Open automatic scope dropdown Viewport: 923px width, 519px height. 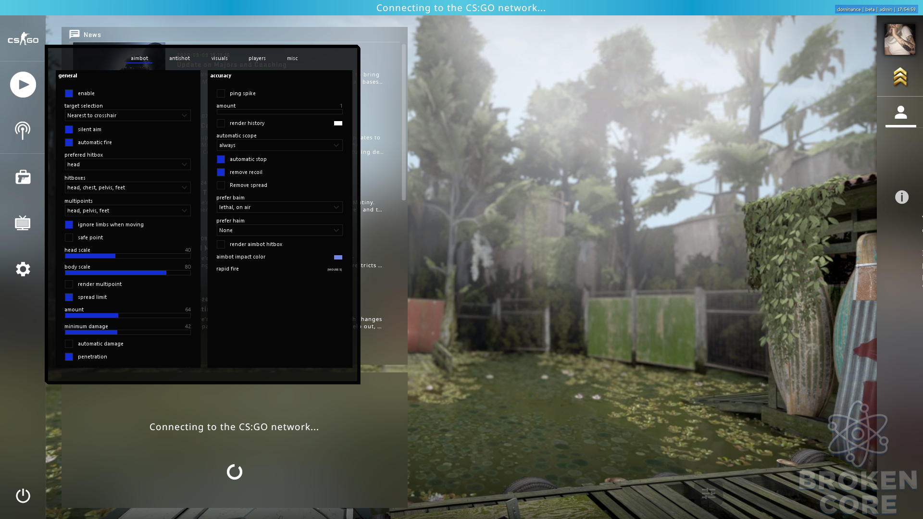coord(279,145)
